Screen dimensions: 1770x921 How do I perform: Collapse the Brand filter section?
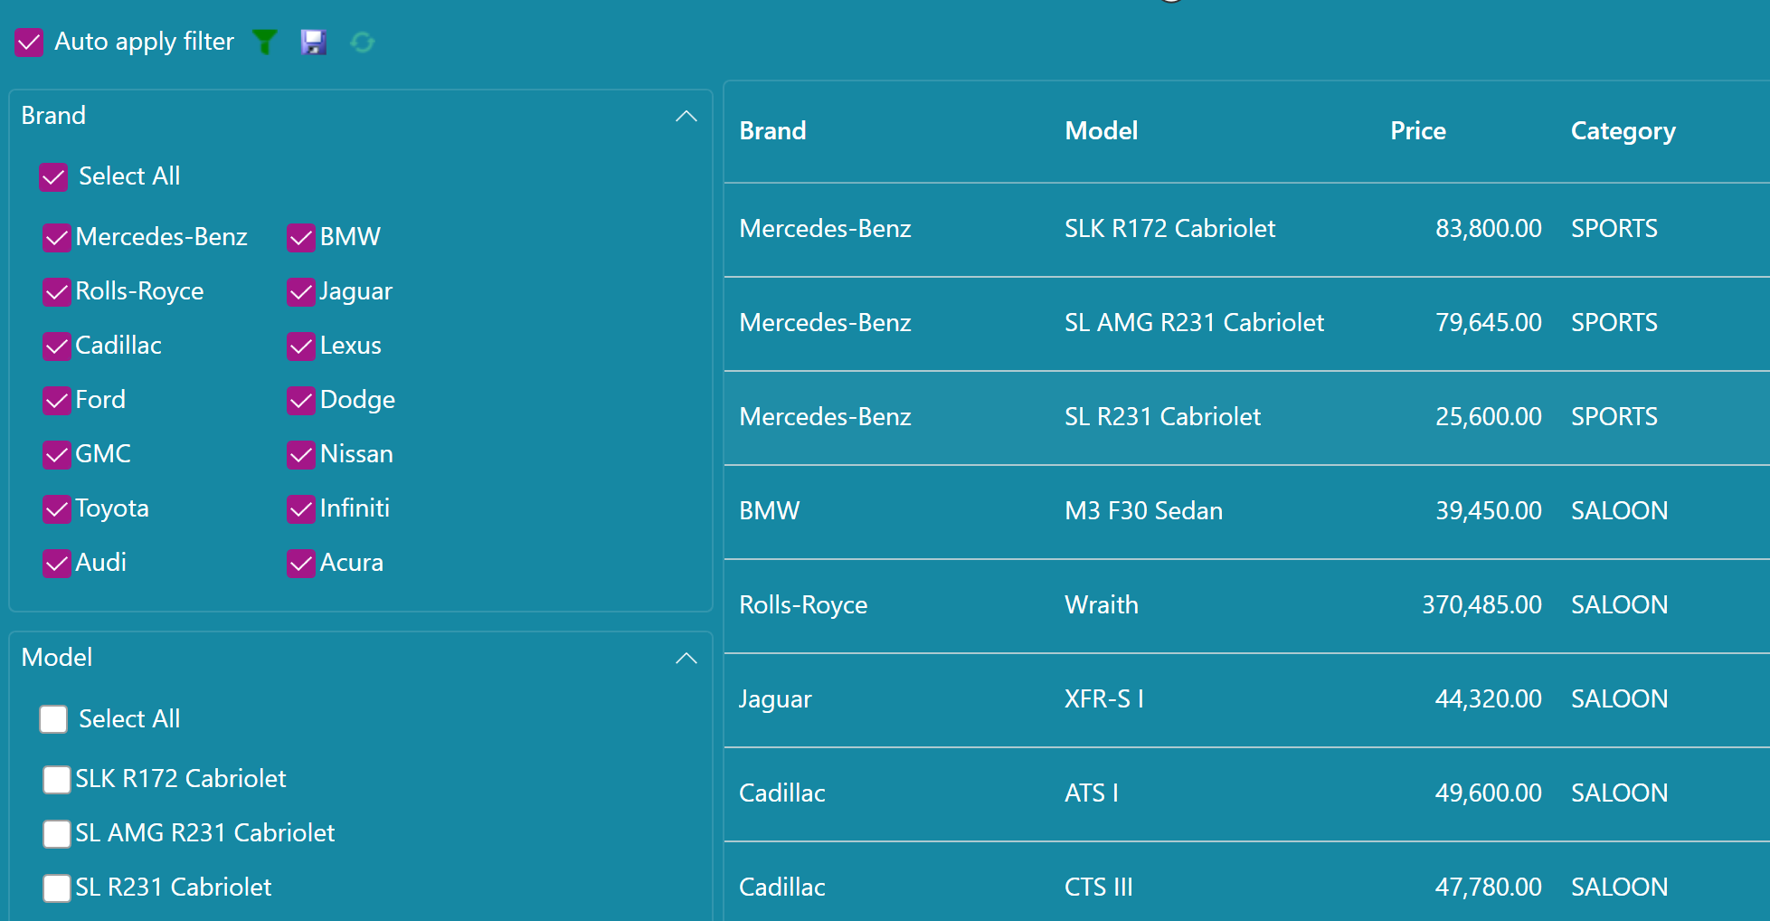[x=686, y=116]
